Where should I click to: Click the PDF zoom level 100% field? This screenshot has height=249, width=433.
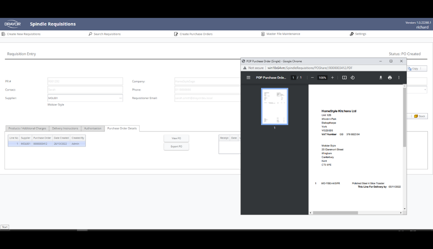[x=322, y=77]
